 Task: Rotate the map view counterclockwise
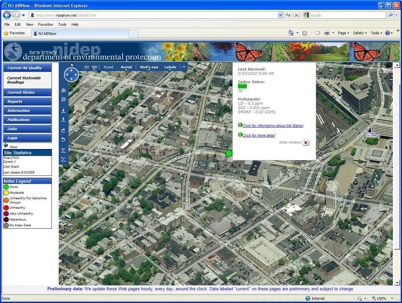pos(64,139)
